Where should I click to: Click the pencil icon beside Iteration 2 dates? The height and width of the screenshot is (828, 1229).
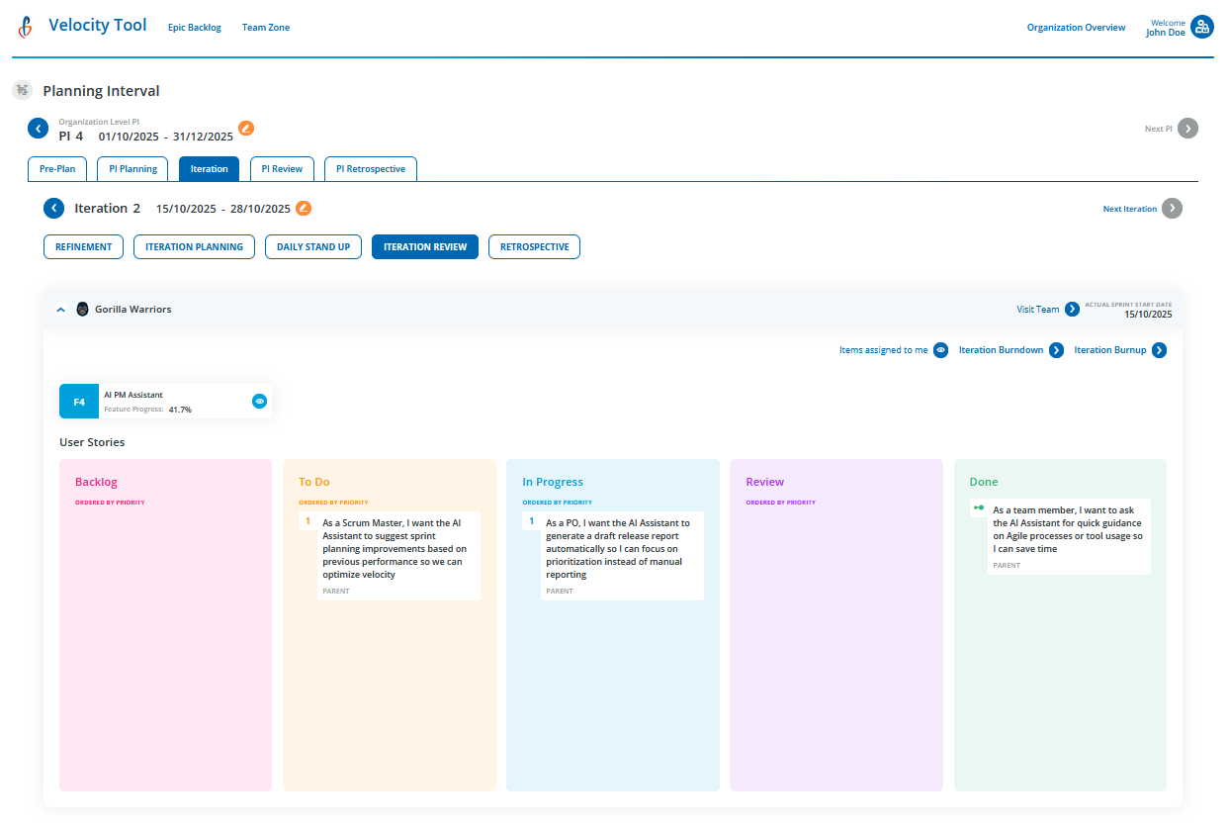click(x=303, y=209)
